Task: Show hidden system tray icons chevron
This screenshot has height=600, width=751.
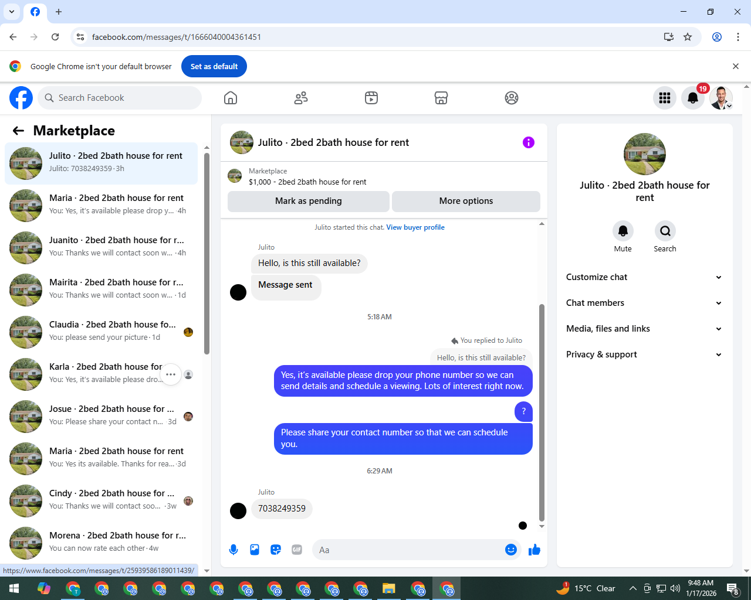Action: (632, 588)
